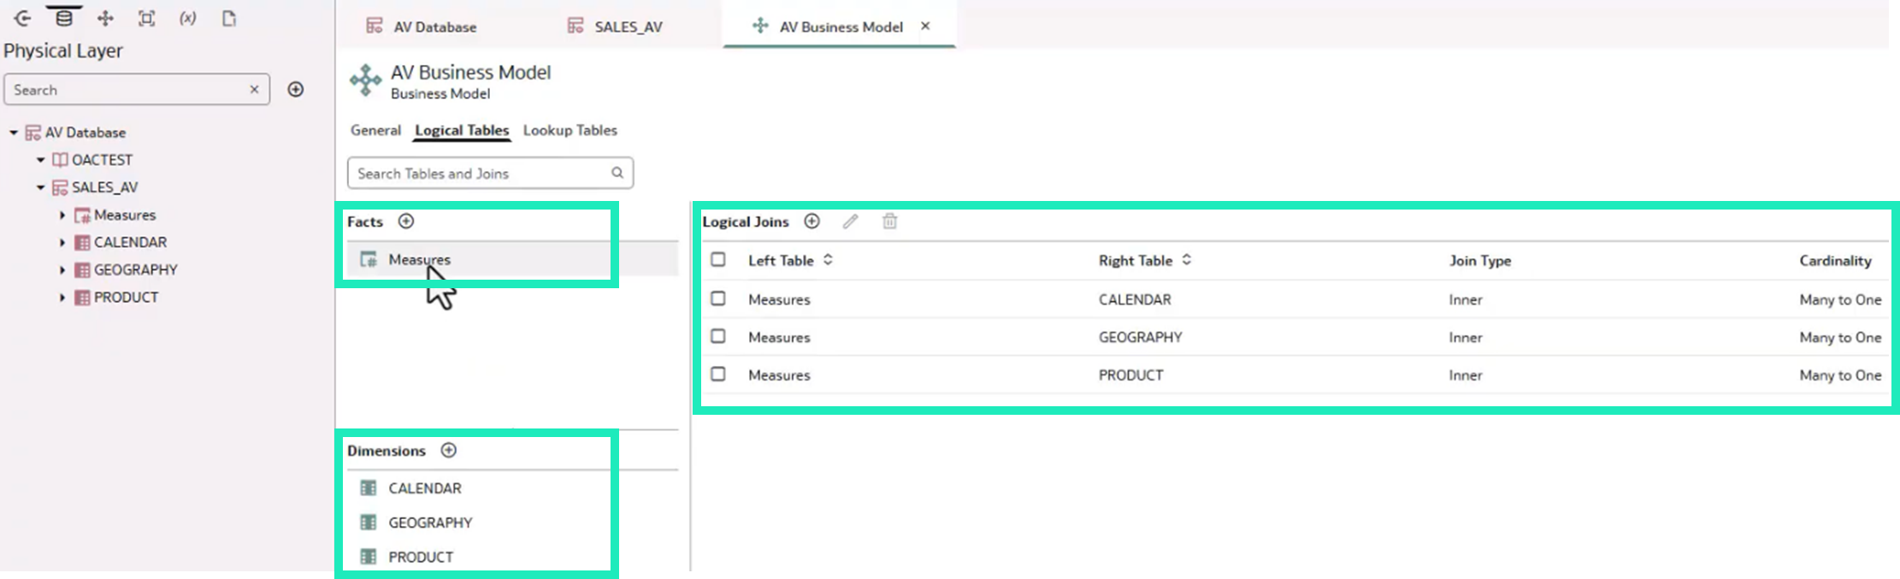Add a new fact table with plus icon

tap(406, 222)
